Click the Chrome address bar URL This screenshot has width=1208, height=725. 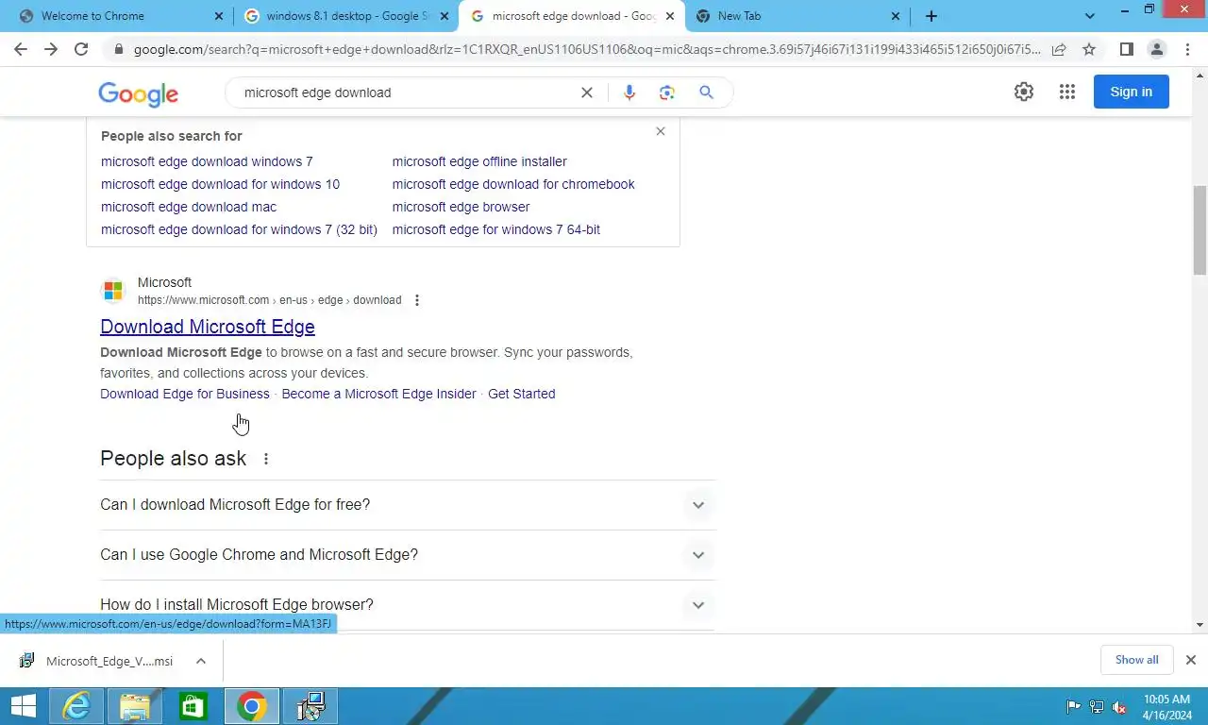tap(587, 49)
